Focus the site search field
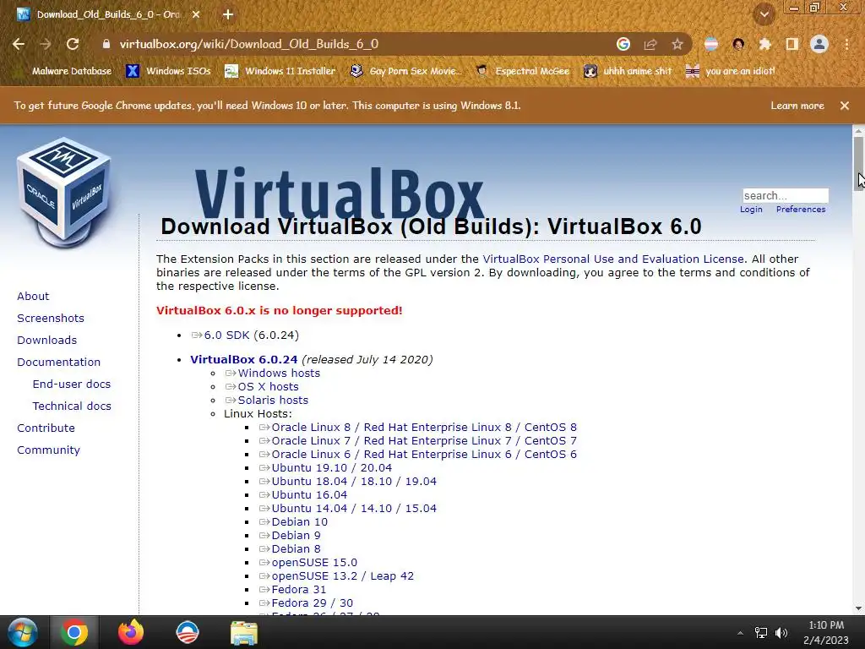Image resolution: width=865 pixels, height=649 pixels. click(x=786, y=195)
